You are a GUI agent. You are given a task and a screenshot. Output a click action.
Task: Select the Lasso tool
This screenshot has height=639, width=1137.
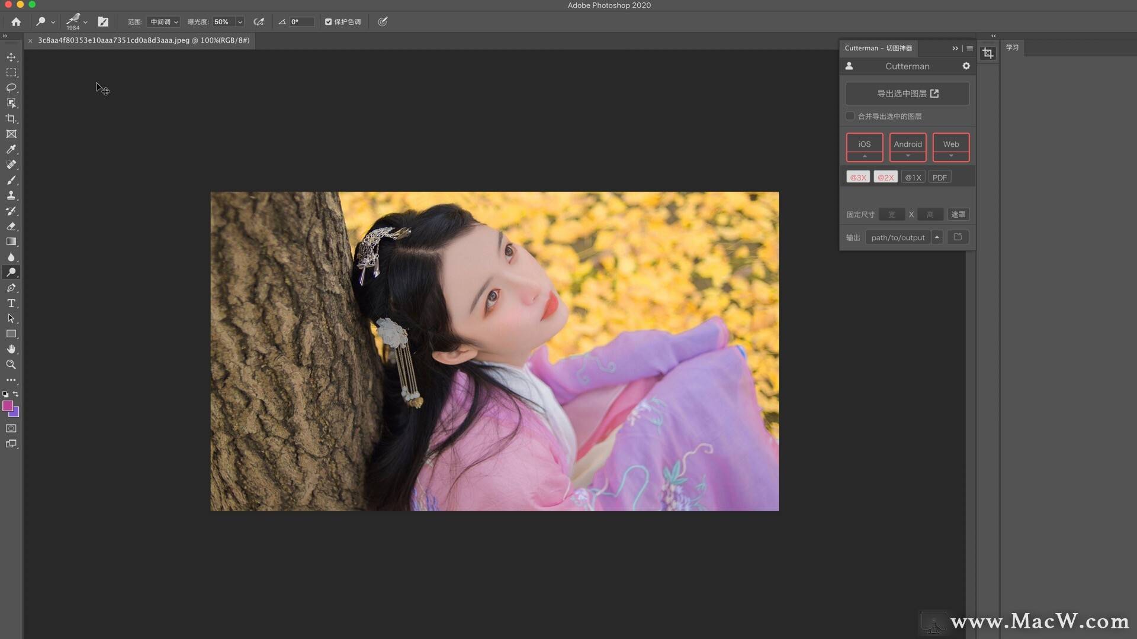point(11,88)
